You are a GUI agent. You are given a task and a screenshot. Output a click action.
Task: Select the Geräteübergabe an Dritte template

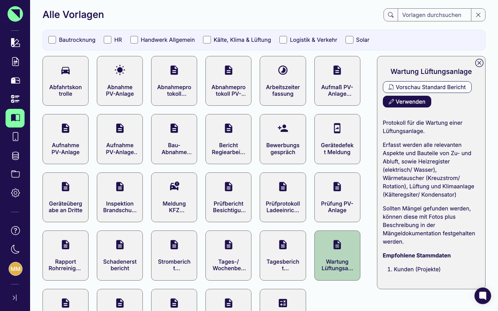pyautogui.click(x=65, y=197)
